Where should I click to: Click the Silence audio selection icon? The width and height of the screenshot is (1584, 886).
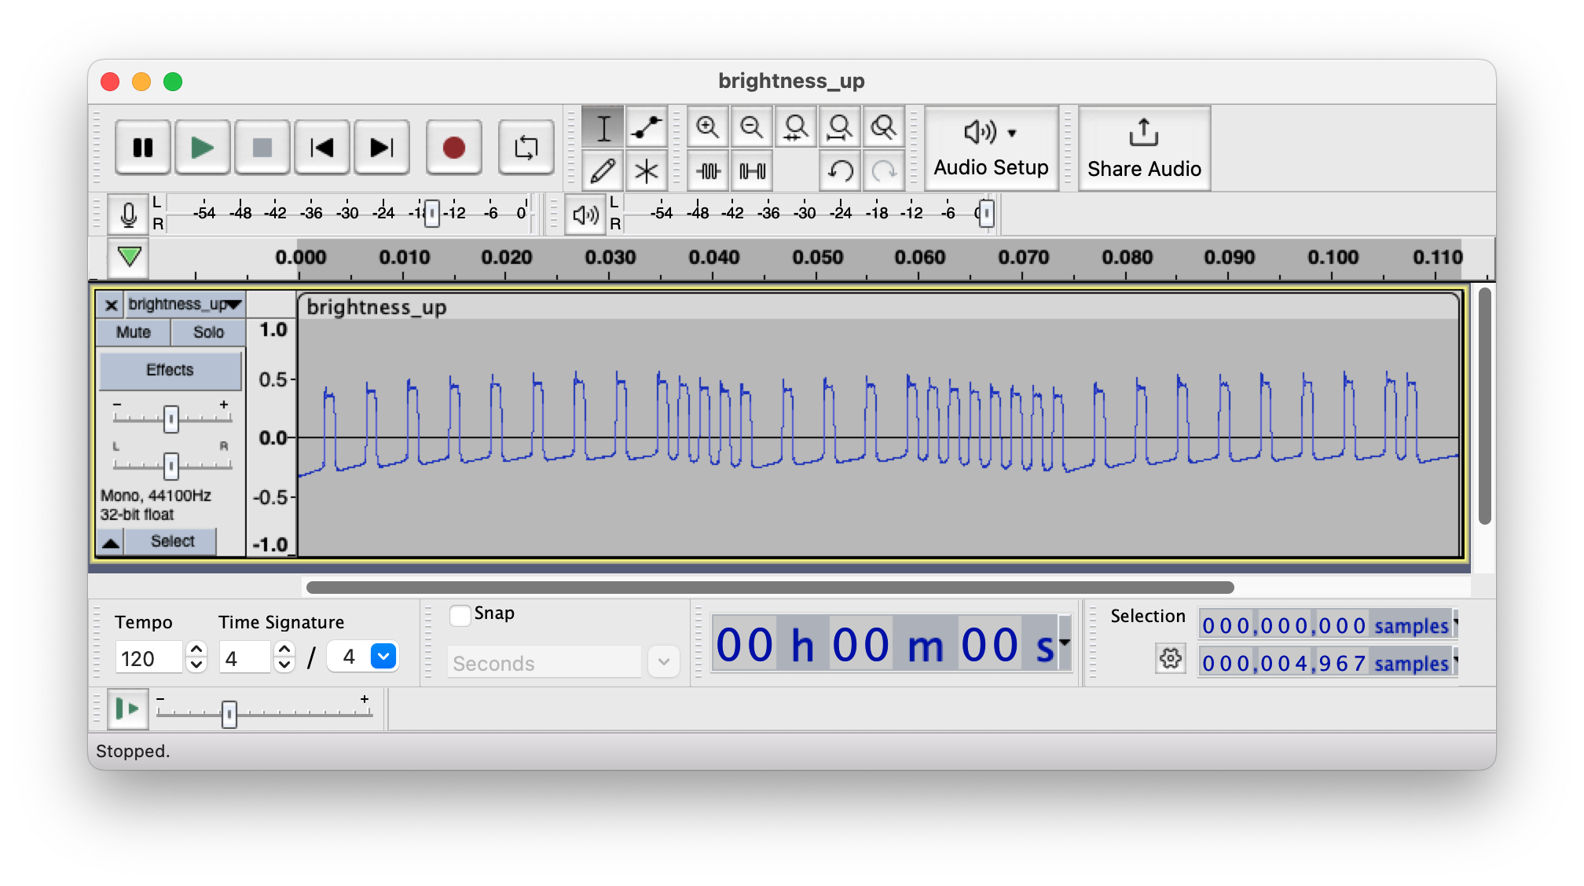(x=751, y=170)
